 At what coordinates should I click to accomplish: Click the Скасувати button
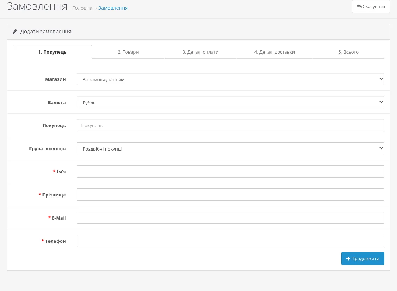(371, 6)
